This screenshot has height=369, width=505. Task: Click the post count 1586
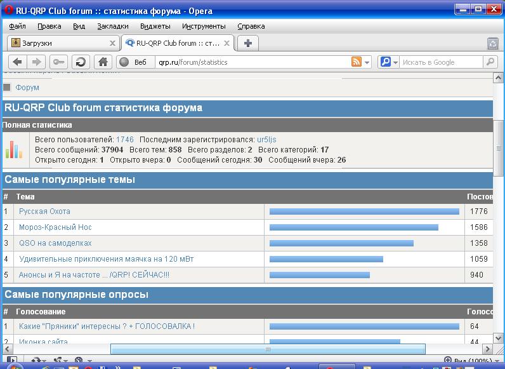tap(478, 227)
